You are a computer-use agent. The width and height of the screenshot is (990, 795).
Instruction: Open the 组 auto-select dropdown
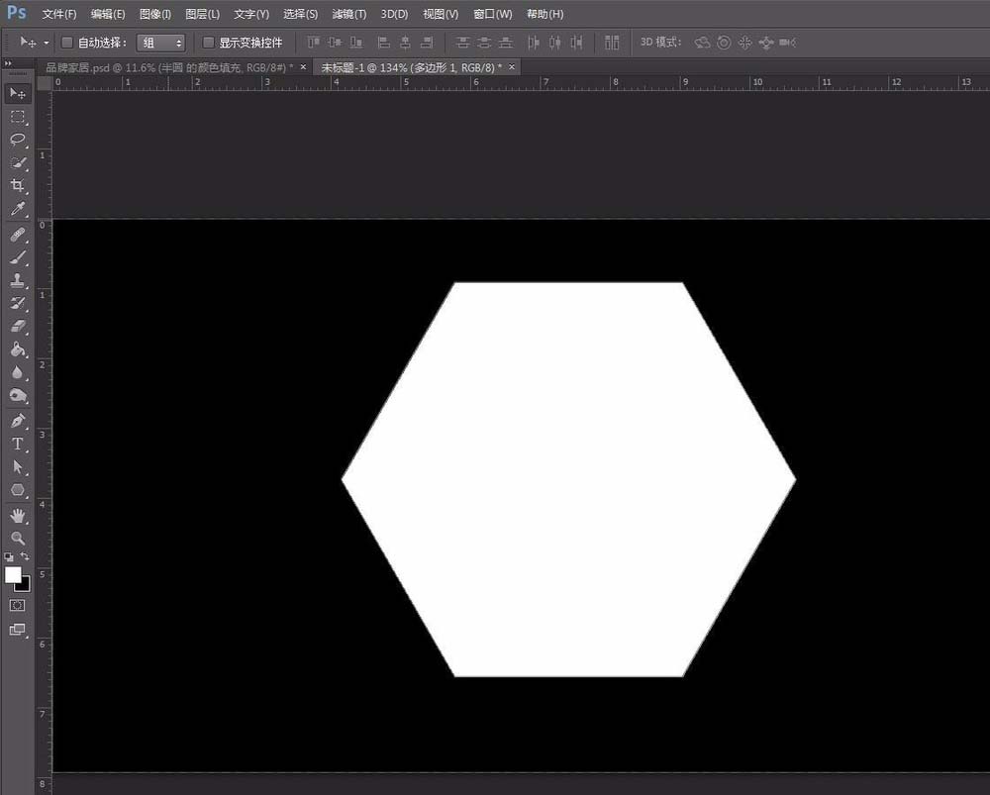pos(161,43)
